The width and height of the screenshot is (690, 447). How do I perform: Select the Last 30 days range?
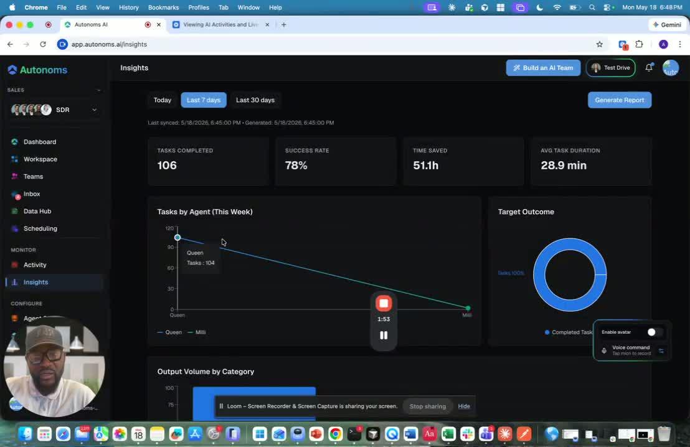point(255,100)
